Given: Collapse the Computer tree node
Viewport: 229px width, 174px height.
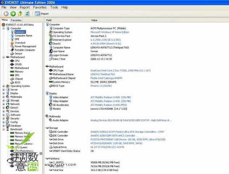Looking at the screenshot, I should 4,28.
